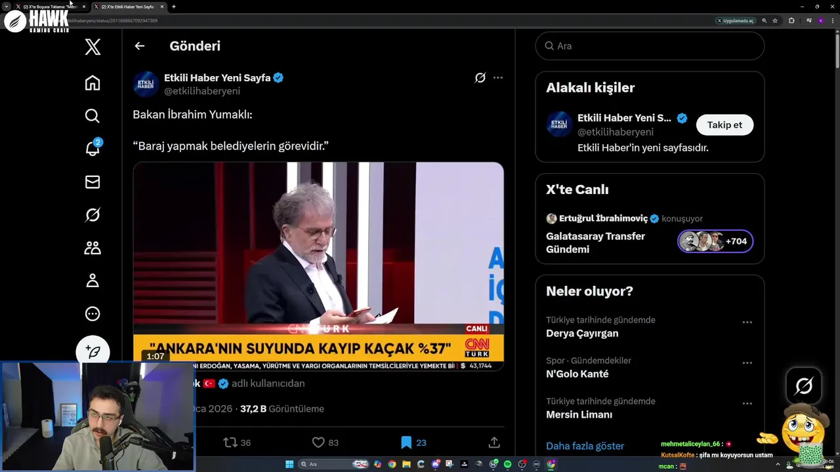Go back with the arrow beside Gönderi
The height and width of the screenshot is (472, 840).
pyautogui.click(x=139, y=46)
